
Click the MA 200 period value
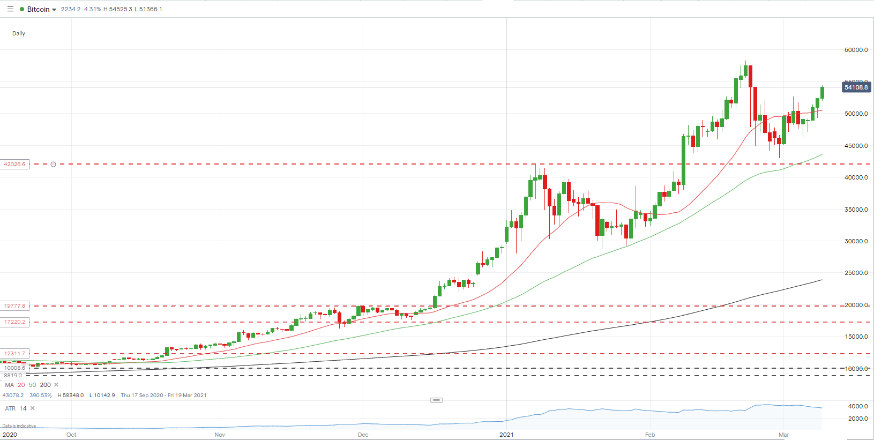pos(46,385)
